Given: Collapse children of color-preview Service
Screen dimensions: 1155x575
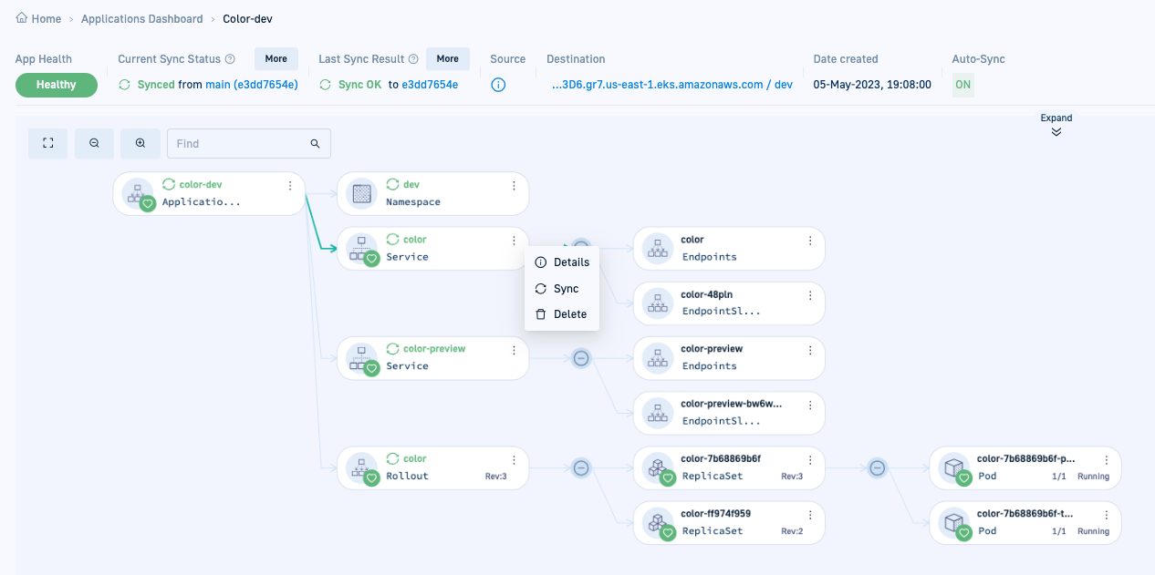Looking at the screenshot, I should (x=581, y=358).
